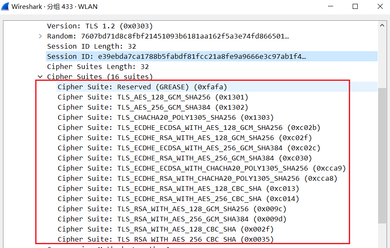The height and width of the screenshot is (248, 390).
Task: Select TLS_CHACHA20_POLY1305_SHA256 cipher suite
Action: click(x=166, y=118)
